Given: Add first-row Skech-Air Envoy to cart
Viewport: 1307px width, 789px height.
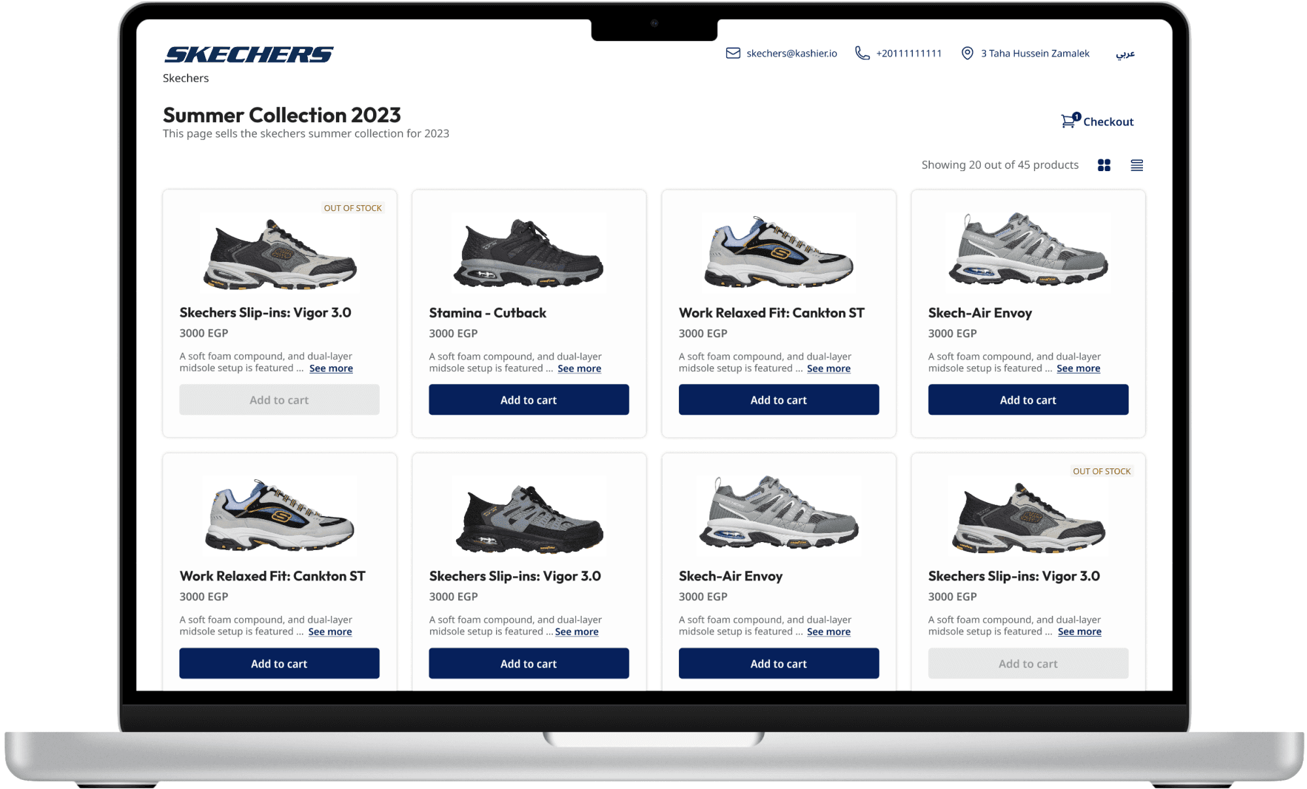Looking at the screenshot, I should tap(1027, 400).
